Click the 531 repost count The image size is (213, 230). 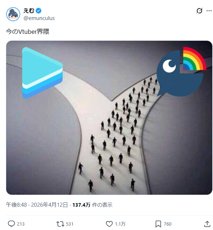click(69, 224)
